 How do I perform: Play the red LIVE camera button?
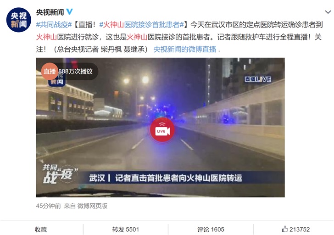tap(162, 130)
